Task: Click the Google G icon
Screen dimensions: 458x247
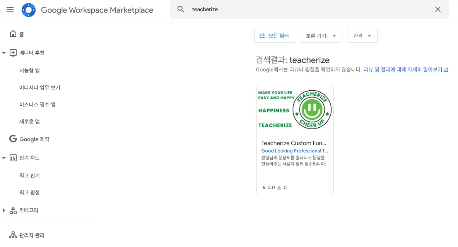Action: click(13, 139)
